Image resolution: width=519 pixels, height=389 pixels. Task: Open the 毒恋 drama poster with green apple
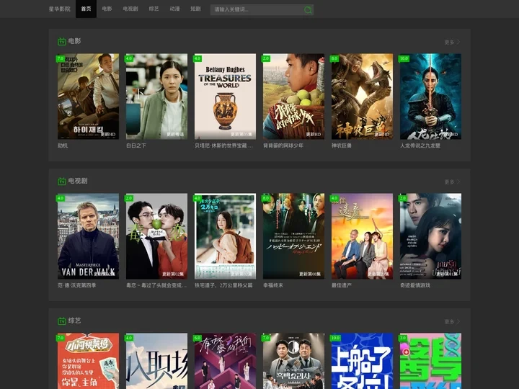click(157, 236)
